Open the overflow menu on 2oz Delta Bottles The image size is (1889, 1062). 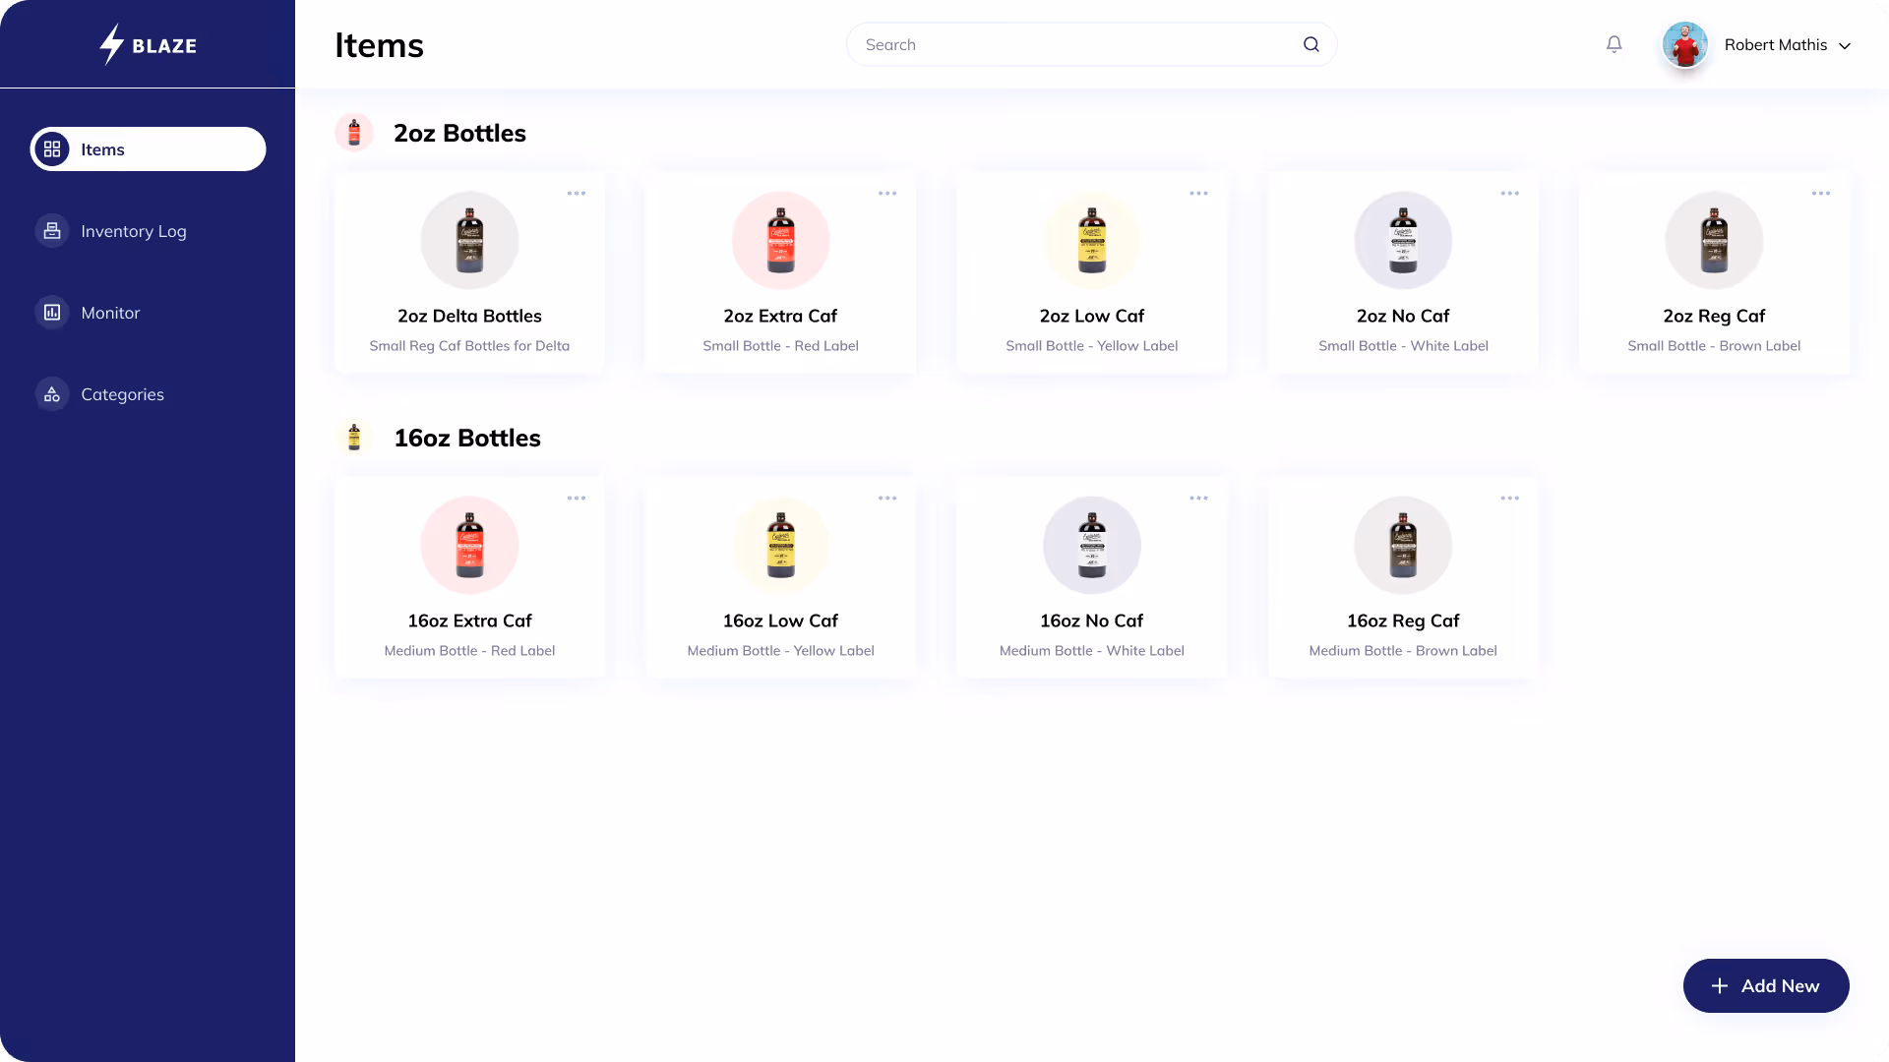pos(577,193)
